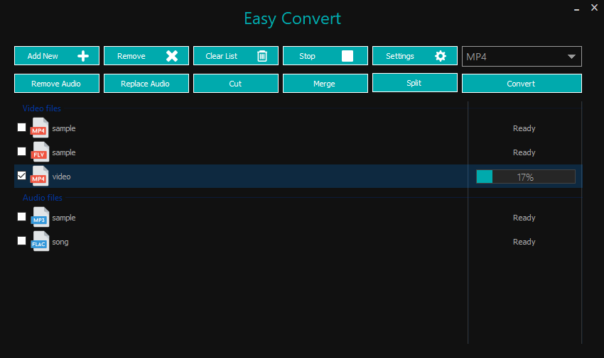Tick the checkbox for the MP4 sample file
Image resolution: width=604 pixels, height=358 pixels.
21,127
